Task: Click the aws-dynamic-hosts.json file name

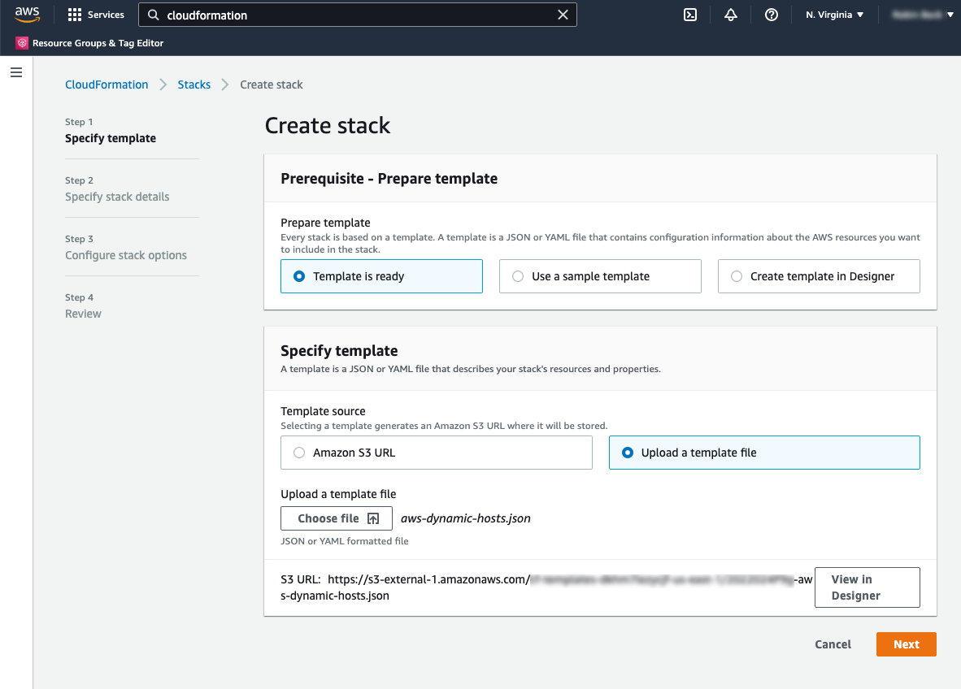Action: [466, 518]
